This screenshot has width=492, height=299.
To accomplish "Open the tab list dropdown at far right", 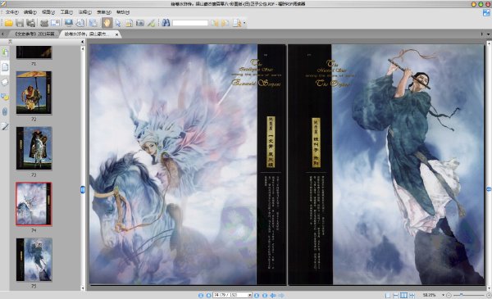I will pos(488,34).
